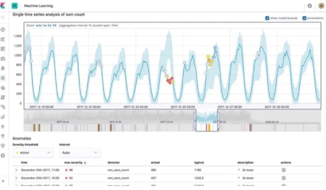Viewport: 326px width, 190px height.
Task: Open Management gear icon in sidebar
Action: tap(3, 155)
